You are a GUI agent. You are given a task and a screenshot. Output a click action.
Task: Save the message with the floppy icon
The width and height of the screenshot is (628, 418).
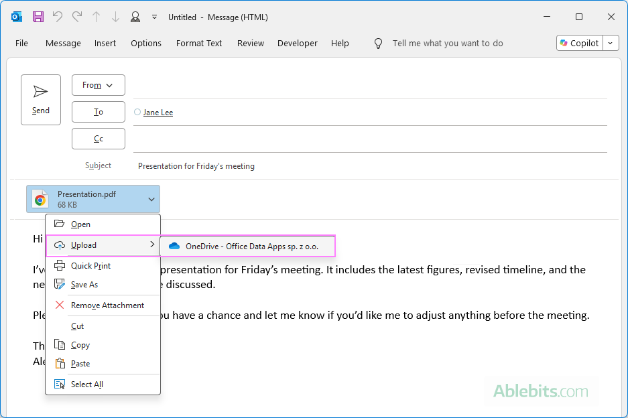38,17
